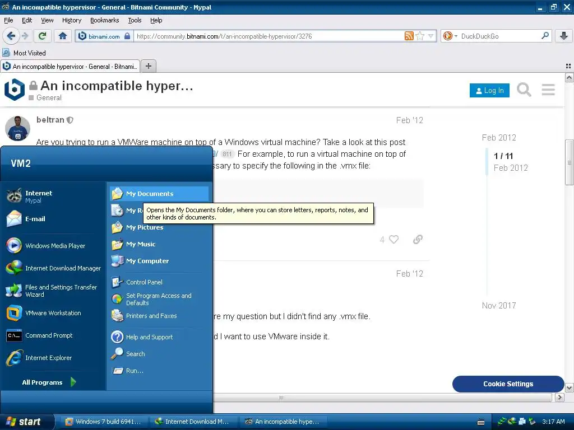Open the browser home page icon
This screenshot has height=430, width=574.
[63, 36]
